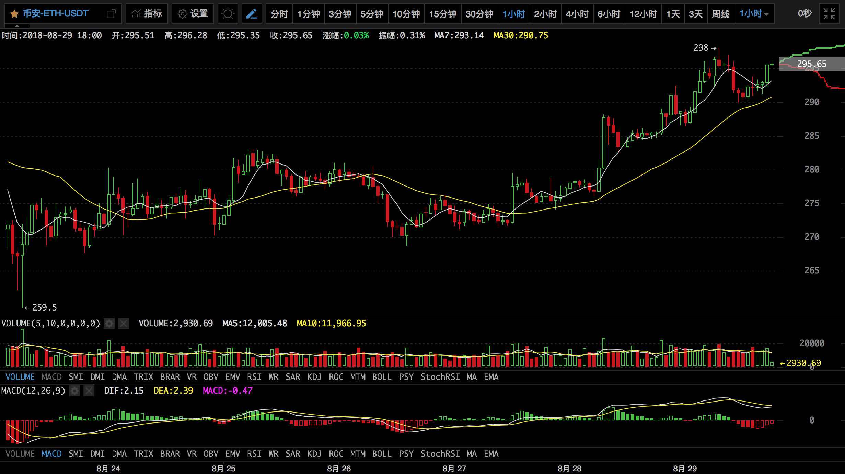Toggle the light/dark theme sun icon

[x=228, y=14]
